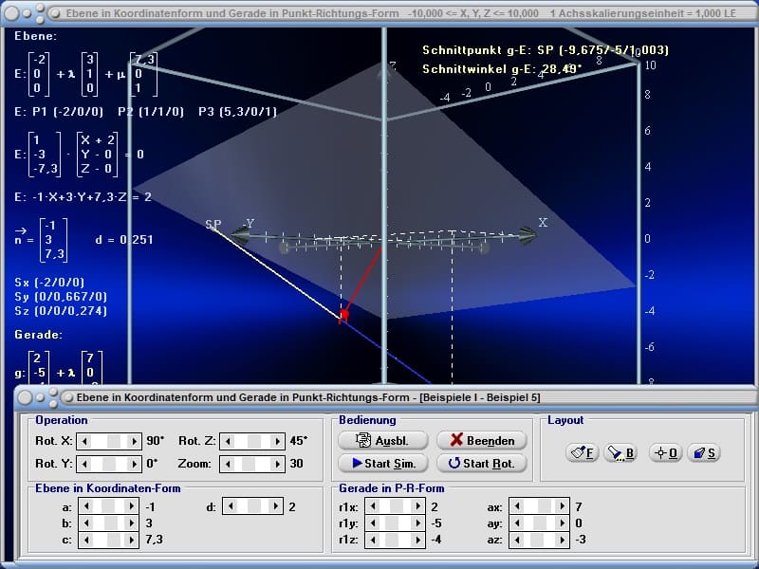
Task: Open layout option F
Action: click(582, 453)
